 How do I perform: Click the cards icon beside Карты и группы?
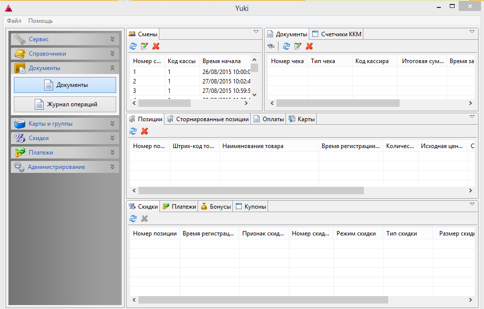click(20, 124)
